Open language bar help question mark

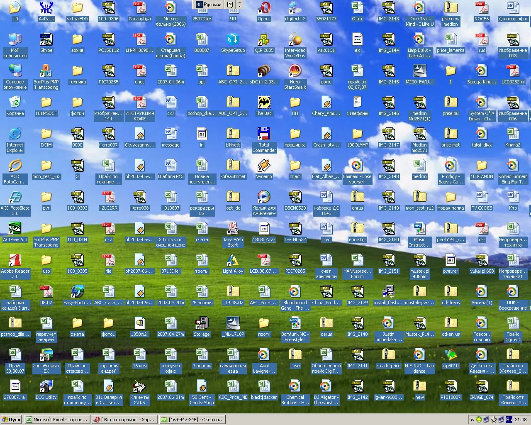click(230, 5)
